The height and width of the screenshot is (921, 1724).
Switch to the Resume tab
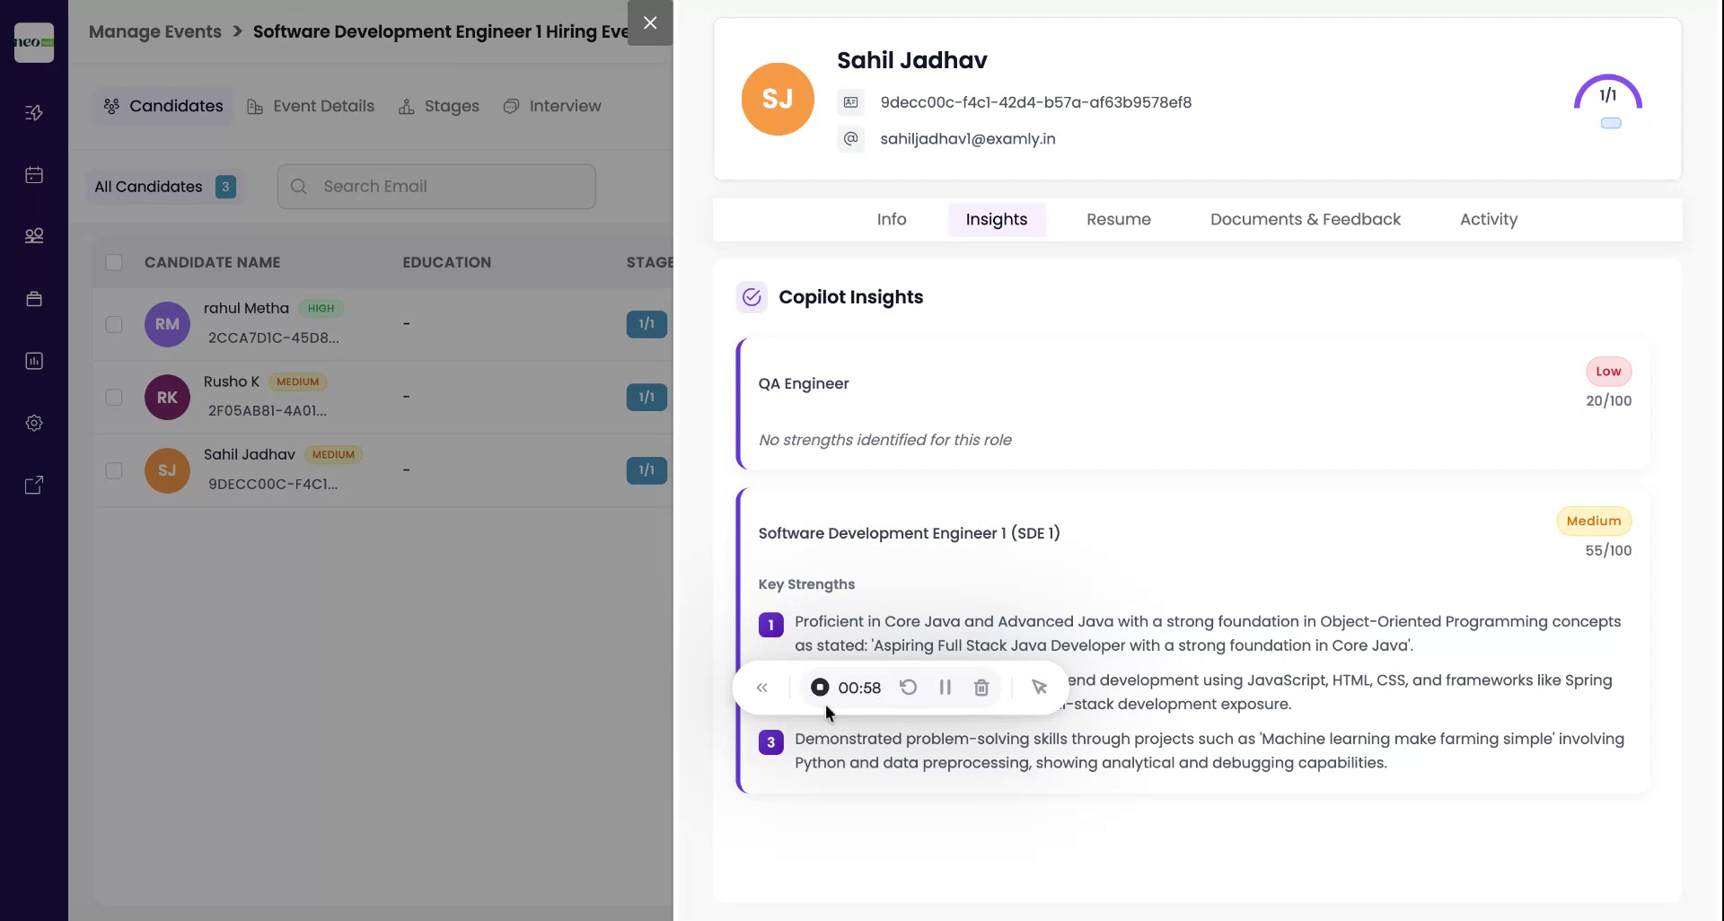click(1118, 219)
